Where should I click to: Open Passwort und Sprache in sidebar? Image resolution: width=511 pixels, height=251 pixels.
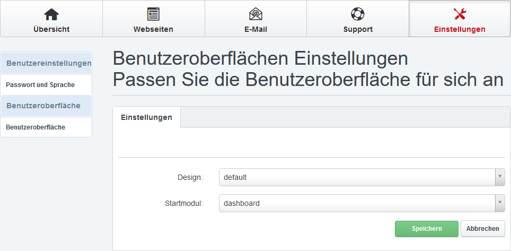click(40, 85)
